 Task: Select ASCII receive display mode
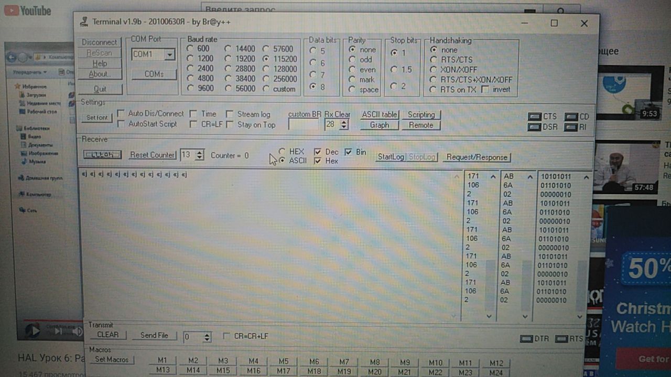(x=283, y=161)
